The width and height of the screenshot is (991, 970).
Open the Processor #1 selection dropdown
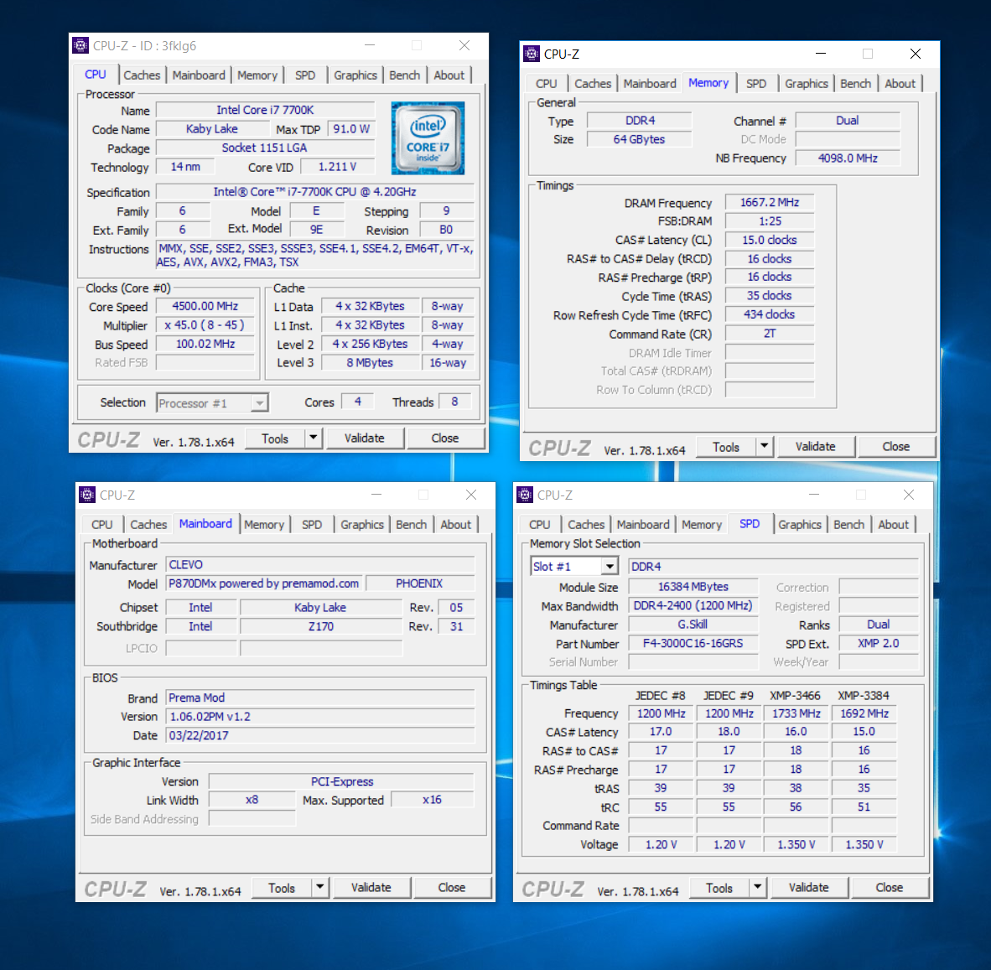tap(259, 402)
